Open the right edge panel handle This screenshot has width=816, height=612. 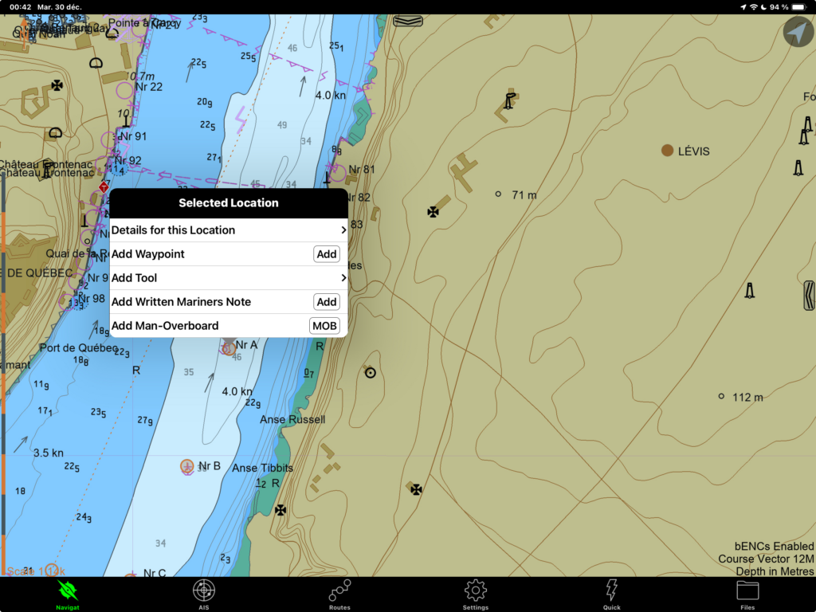coord(810,295)
